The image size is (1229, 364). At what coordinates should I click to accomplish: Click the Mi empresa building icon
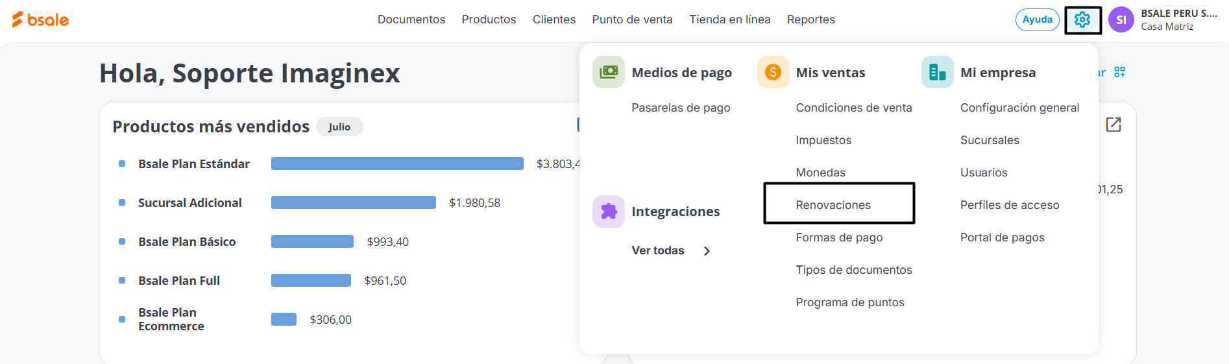click(938, 72)
